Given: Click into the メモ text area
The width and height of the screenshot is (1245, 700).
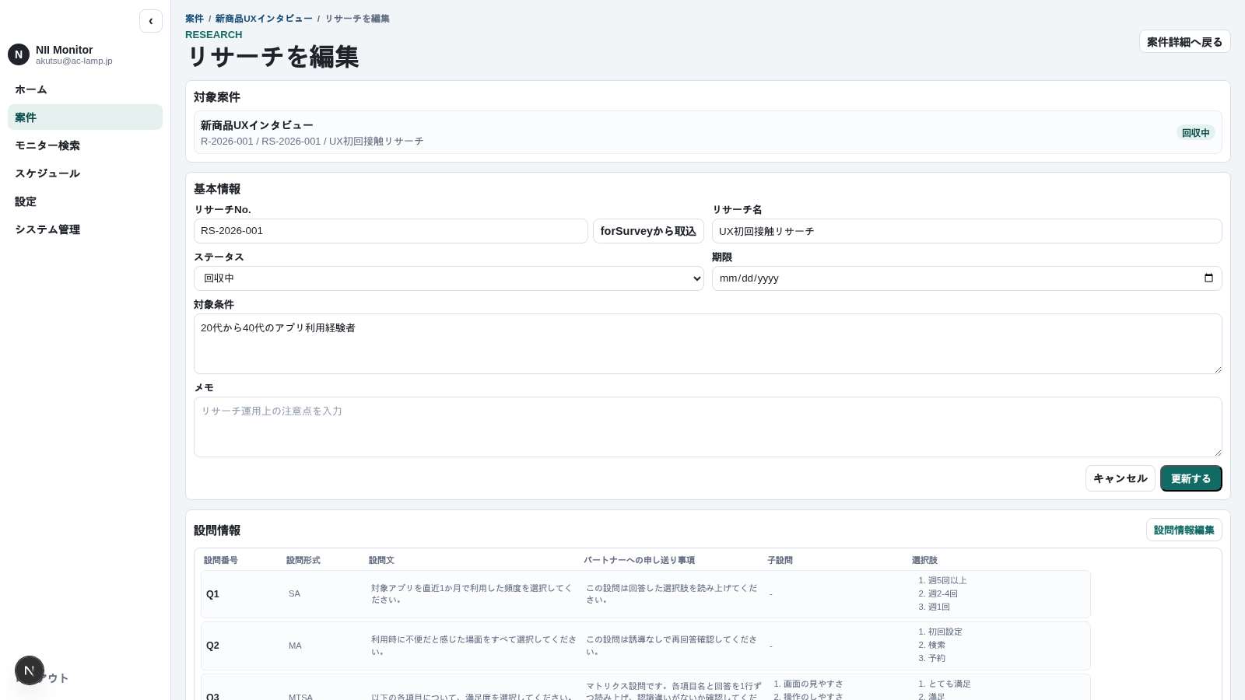Looking at the screenshot, I should [708, 427].
